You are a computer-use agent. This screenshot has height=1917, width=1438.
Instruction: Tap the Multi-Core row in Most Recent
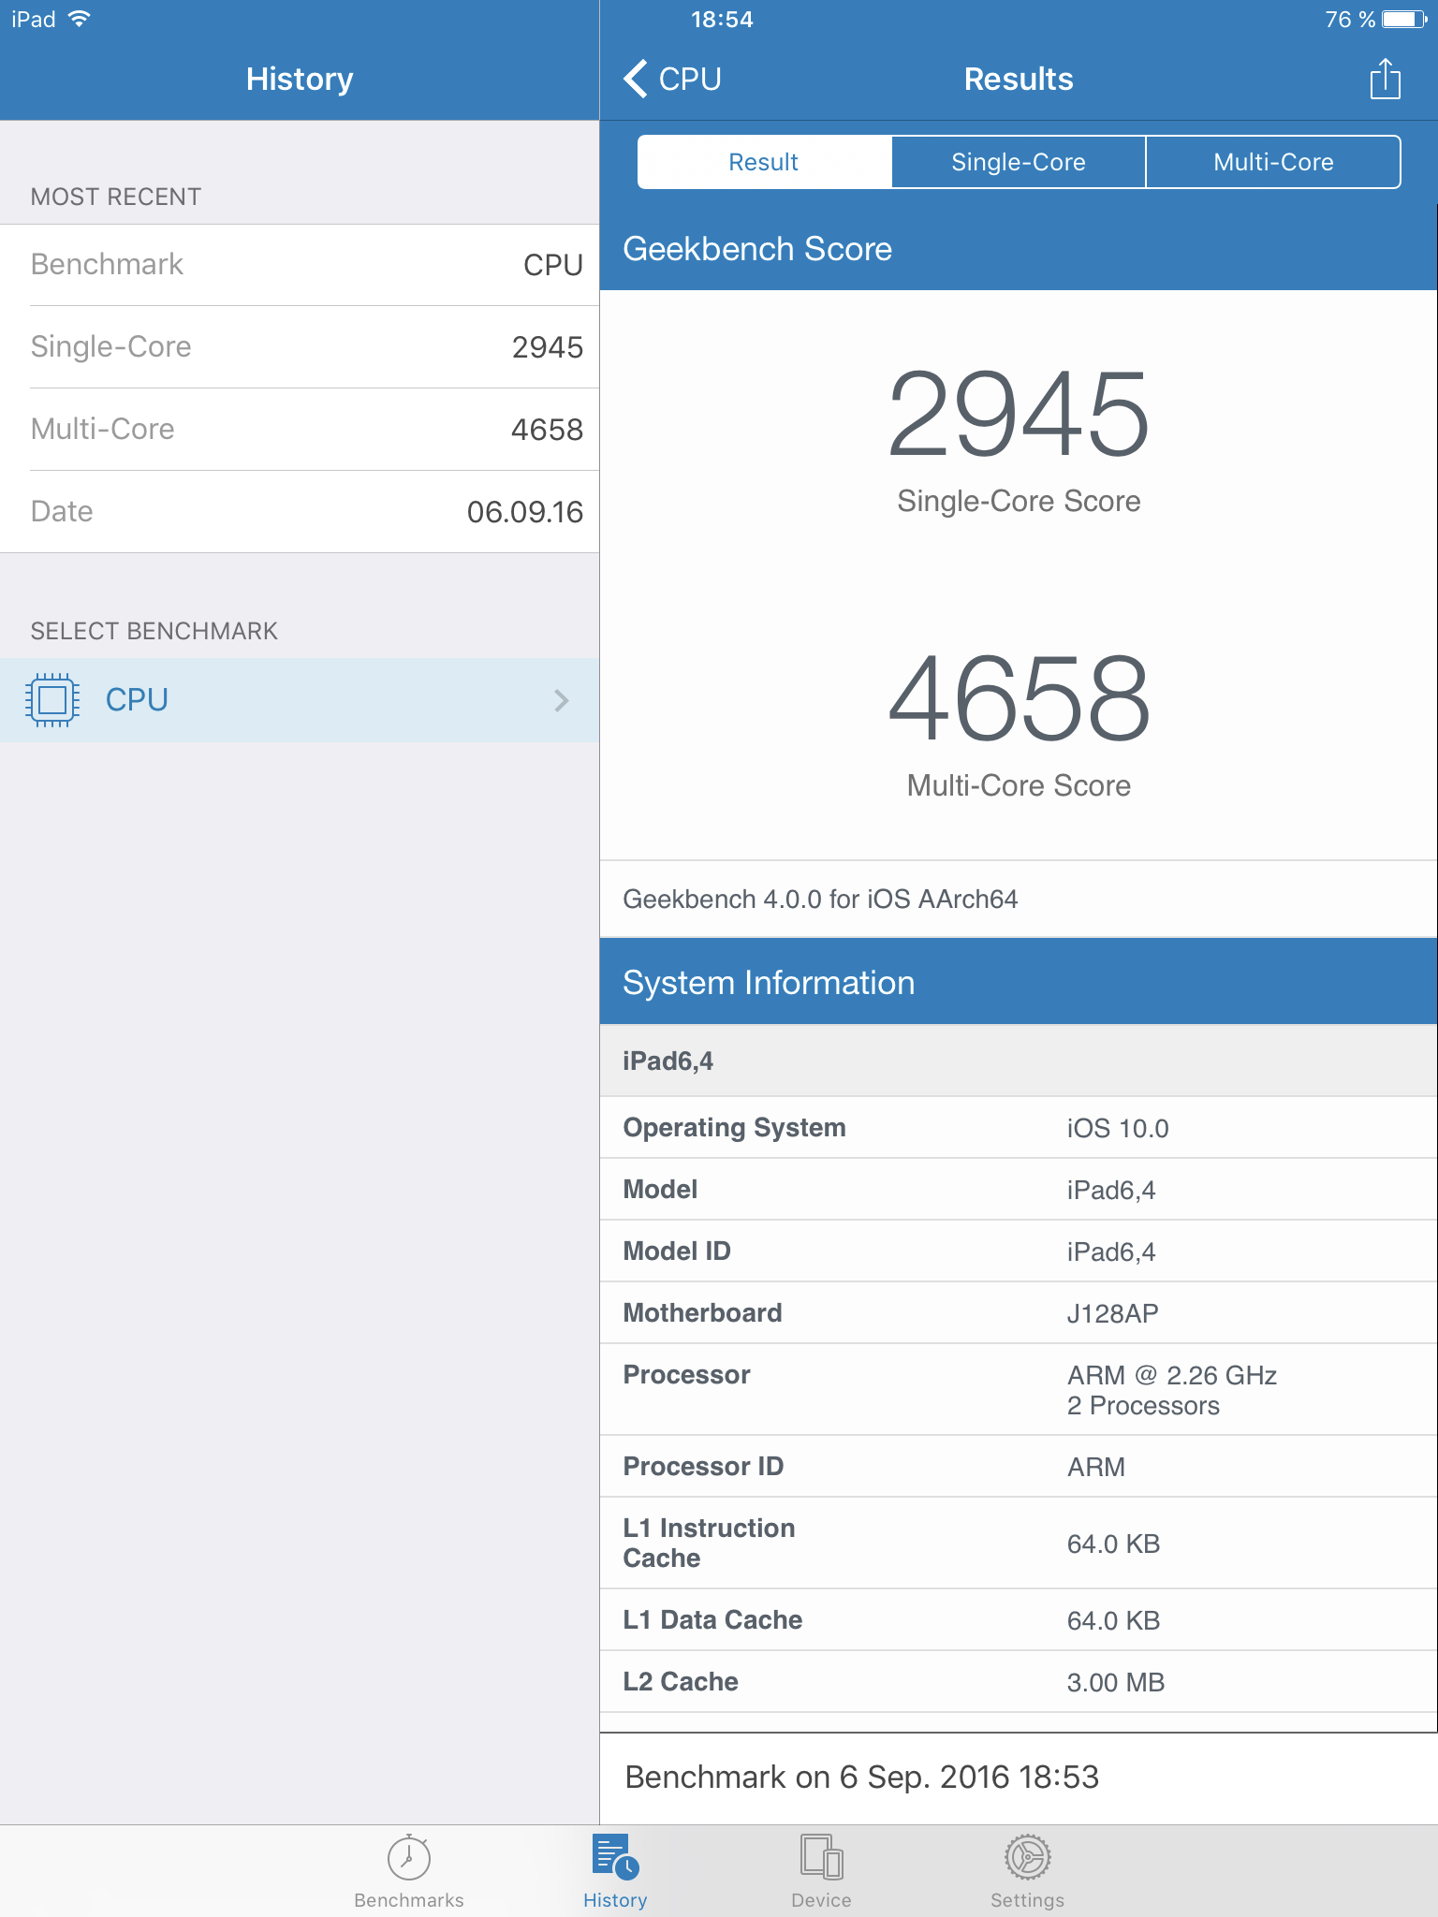300,430
